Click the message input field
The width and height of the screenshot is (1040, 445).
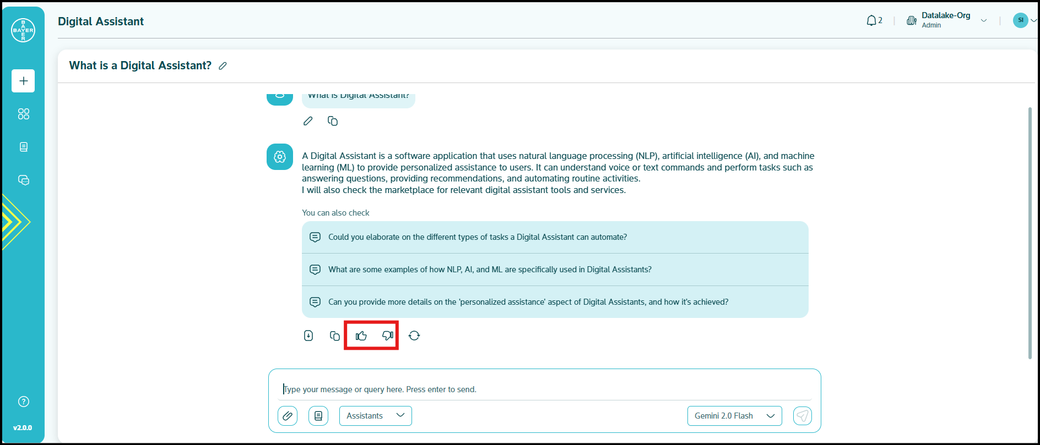coord(545,389)
